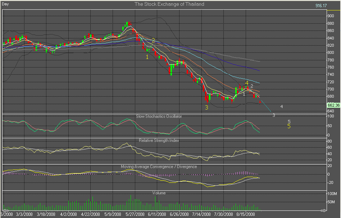Select the yellow wave label "1" on the chart
The image size is (341, 218).
click(147, 57)
